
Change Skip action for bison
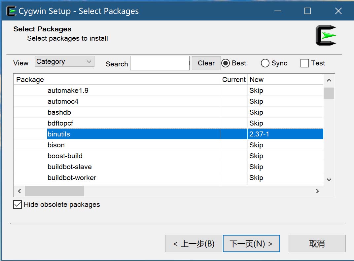pos(256,145)
